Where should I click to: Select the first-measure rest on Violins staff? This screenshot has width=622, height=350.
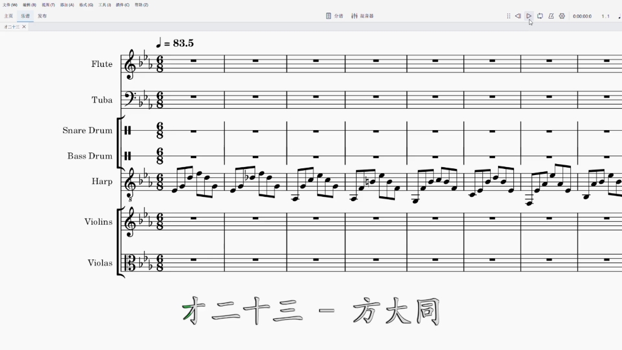(194, 218)
